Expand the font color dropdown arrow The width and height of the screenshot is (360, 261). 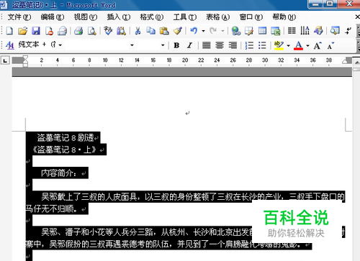click(x=307, y=45)
